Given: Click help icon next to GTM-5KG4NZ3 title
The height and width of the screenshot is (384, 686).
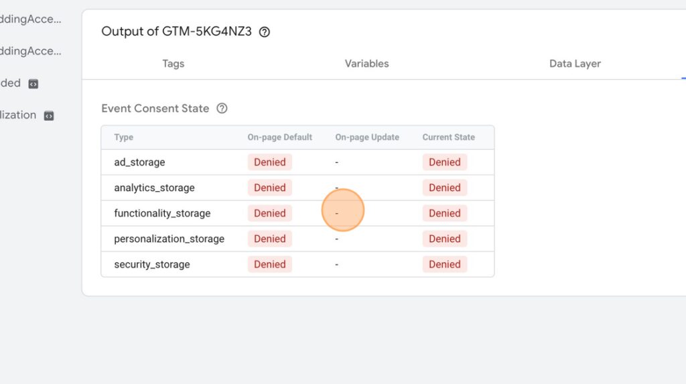Looking at the screenshot, I should (x=264, y=32).
